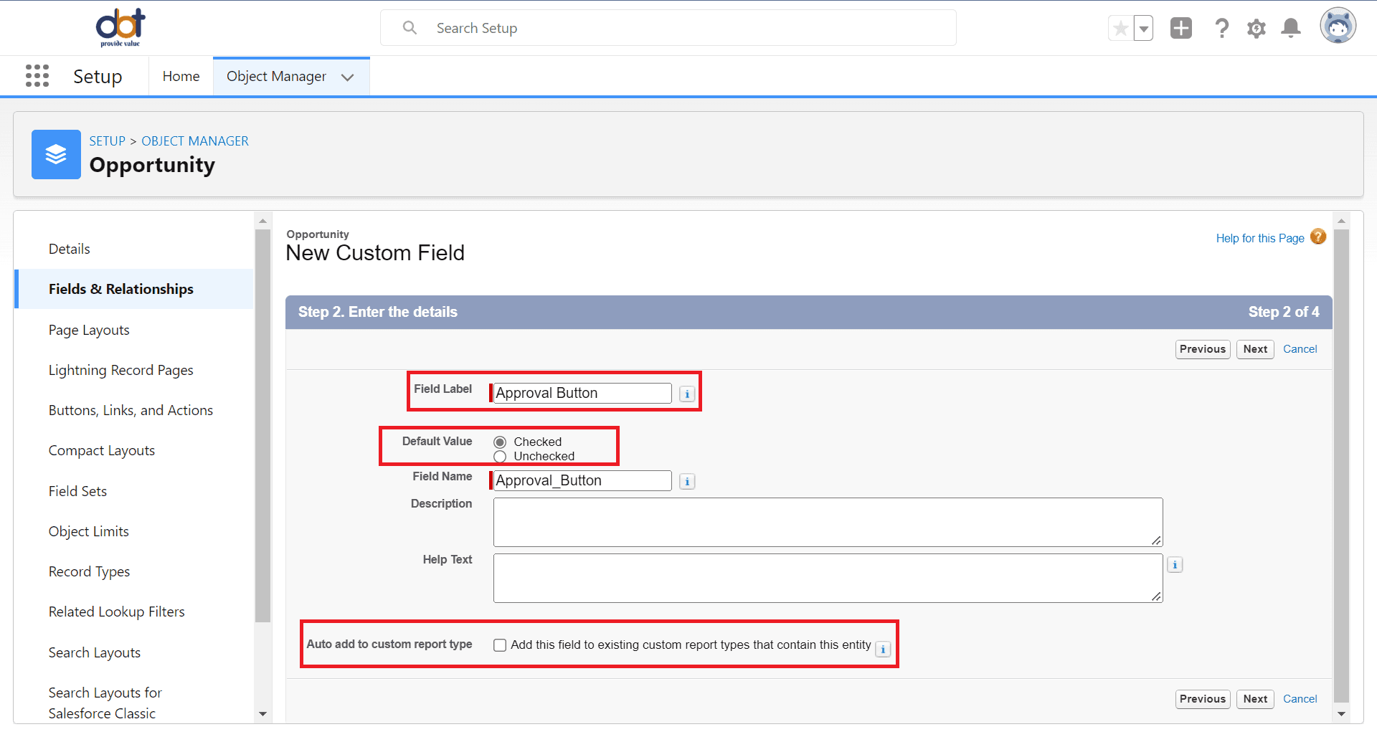Image resolution: width=1377 pixels, height=737 pixels.
Task: Click the Opportunity object layers icon
Action: click(56, 154)
